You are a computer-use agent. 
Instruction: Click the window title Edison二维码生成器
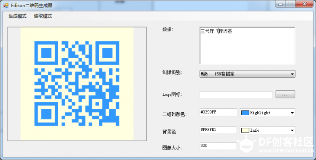pyautogui.click(x=32, y=5)
